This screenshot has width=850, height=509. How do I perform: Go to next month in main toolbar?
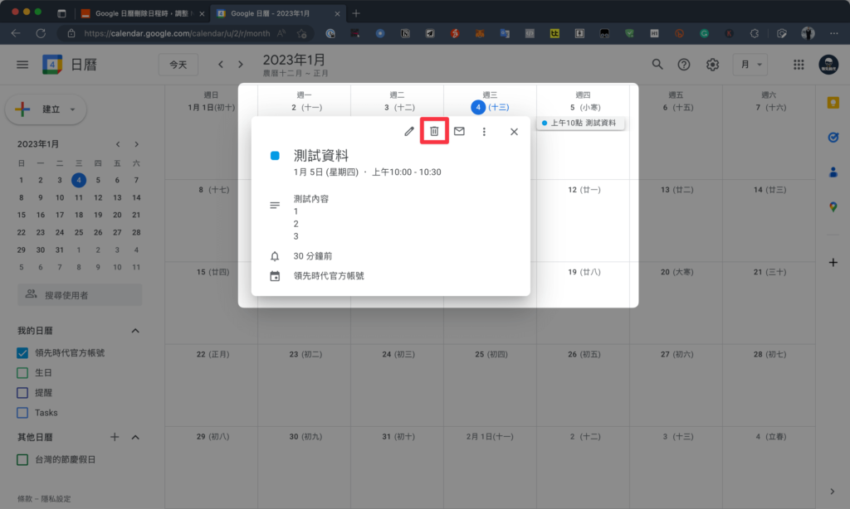point(241,65)
